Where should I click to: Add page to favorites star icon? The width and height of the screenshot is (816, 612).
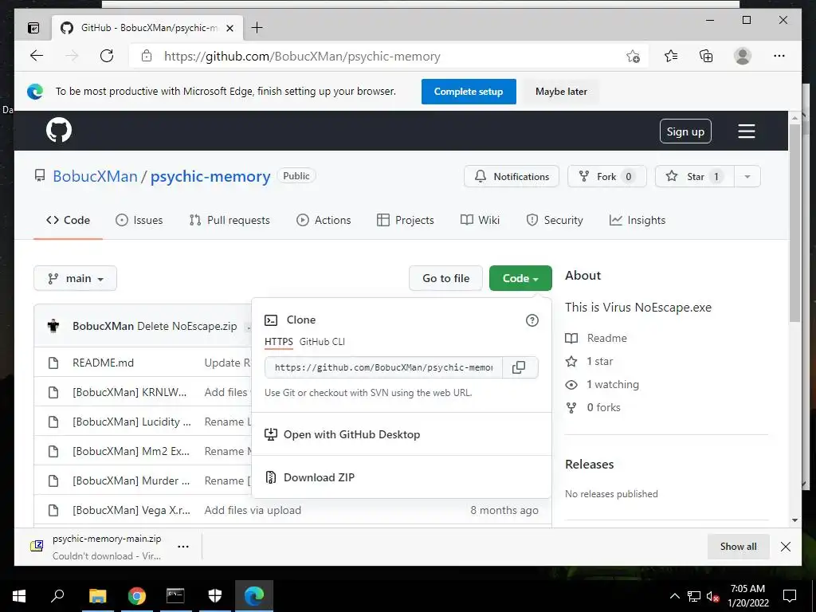click(633, 57)
